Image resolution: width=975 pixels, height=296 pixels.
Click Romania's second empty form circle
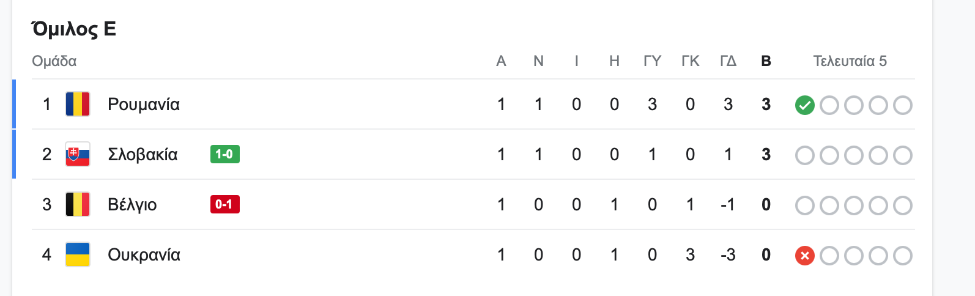[x=853, y=105]
